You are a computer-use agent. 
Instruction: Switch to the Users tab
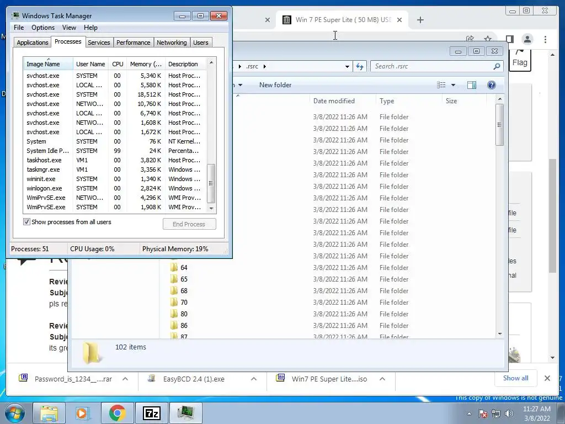[200, 43]
